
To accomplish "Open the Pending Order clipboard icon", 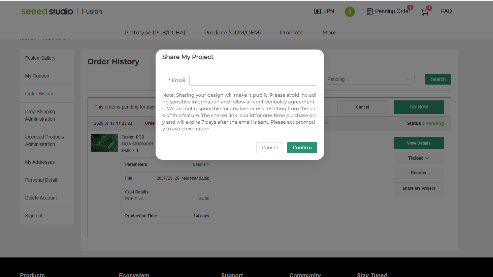I will coord(370,11).
